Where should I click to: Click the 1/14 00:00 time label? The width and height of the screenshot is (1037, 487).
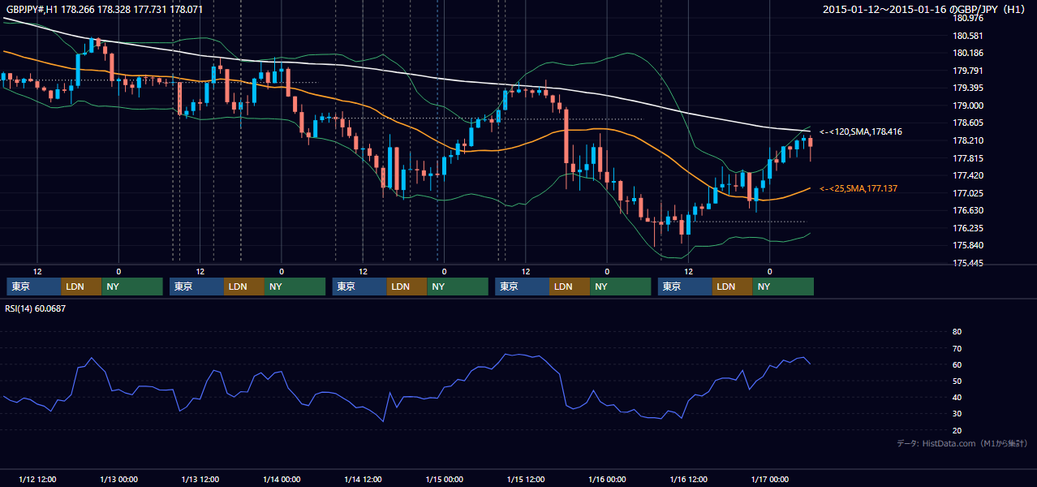(282, 479)
